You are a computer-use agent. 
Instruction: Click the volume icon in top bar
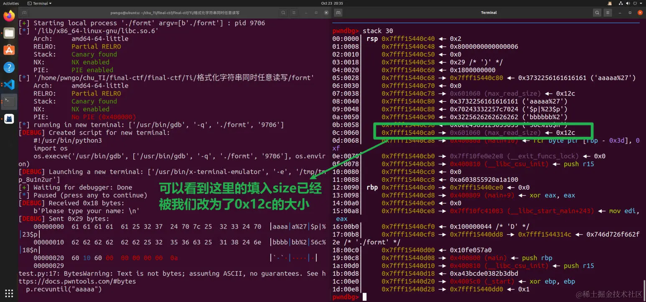[x=628, y=3]
